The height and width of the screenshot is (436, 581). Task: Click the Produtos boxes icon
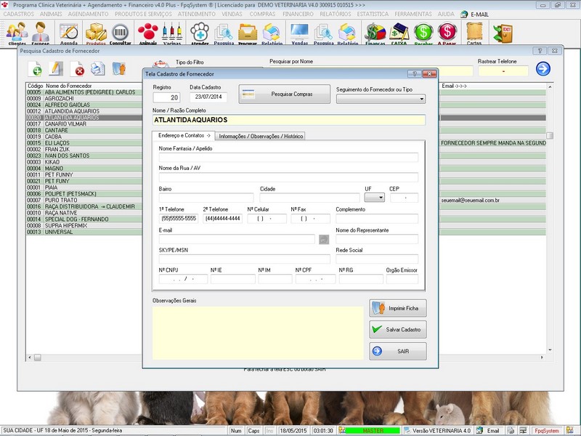[x=96, y=33]
